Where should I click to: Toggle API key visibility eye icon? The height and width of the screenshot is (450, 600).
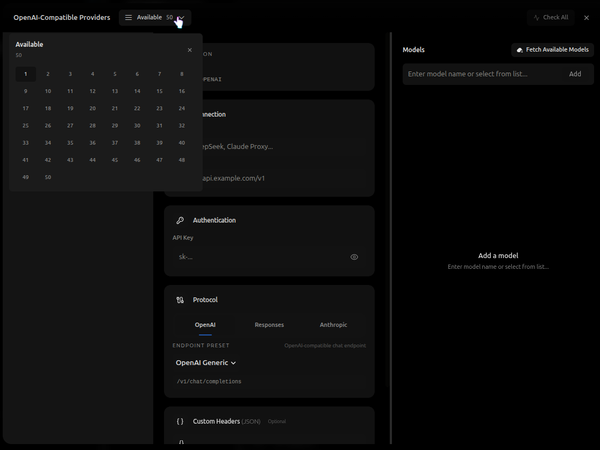pos(354,257)
